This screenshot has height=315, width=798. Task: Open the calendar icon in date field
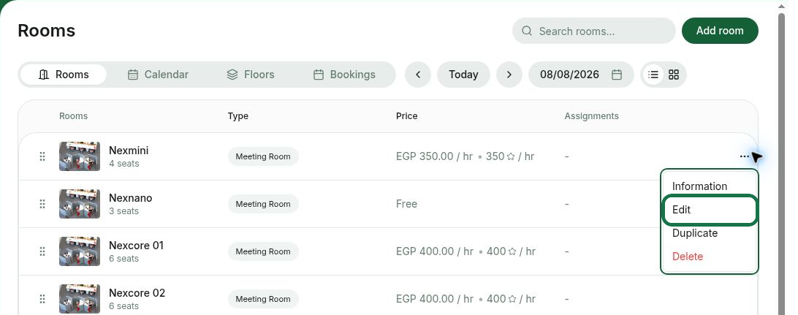coord(616,75)
